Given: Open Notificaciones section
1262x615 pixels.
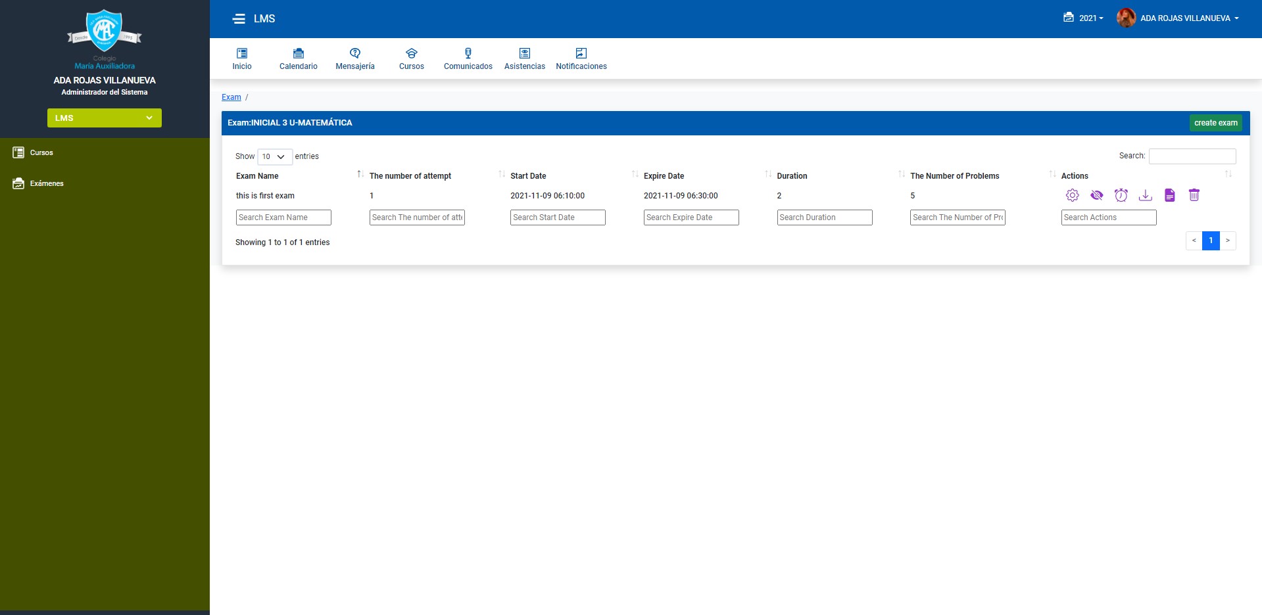Looking at the screenshot, I should (581, 59).
